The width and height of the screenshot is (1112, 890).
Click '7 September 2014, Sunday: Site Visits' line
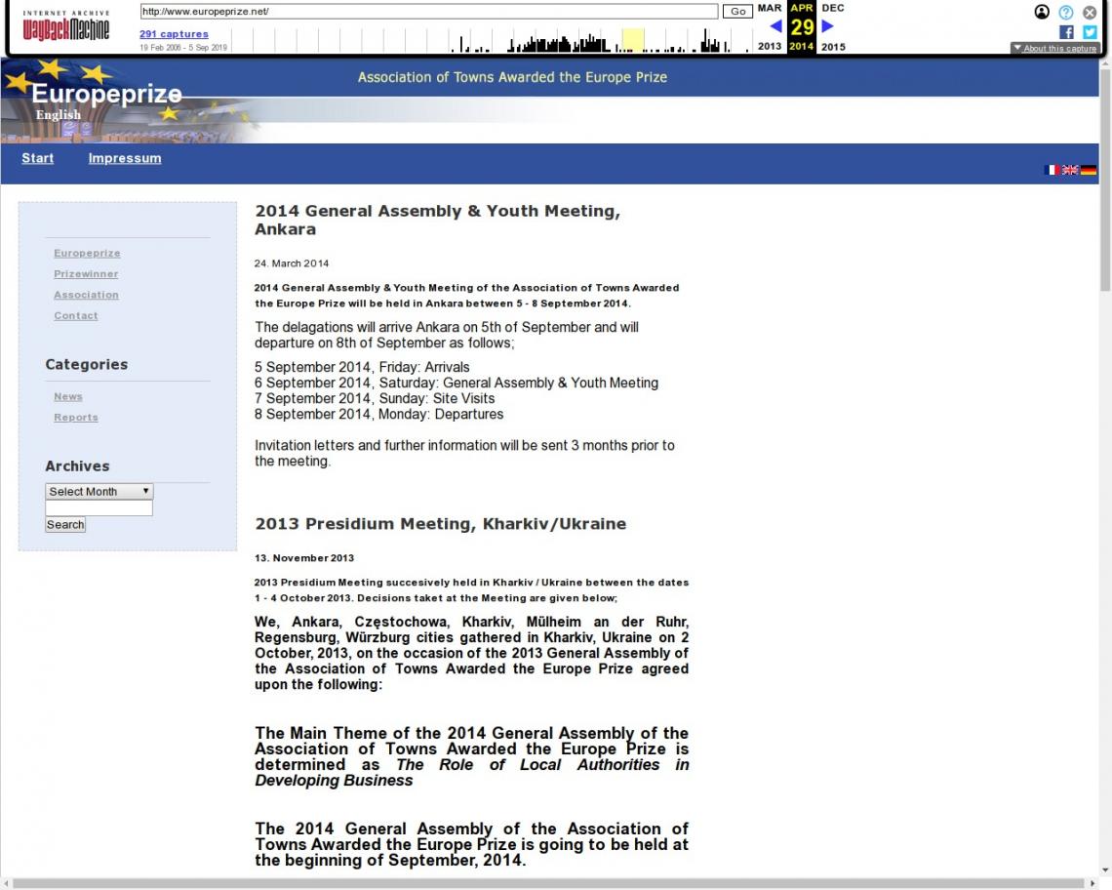click(x=375, y=398)
